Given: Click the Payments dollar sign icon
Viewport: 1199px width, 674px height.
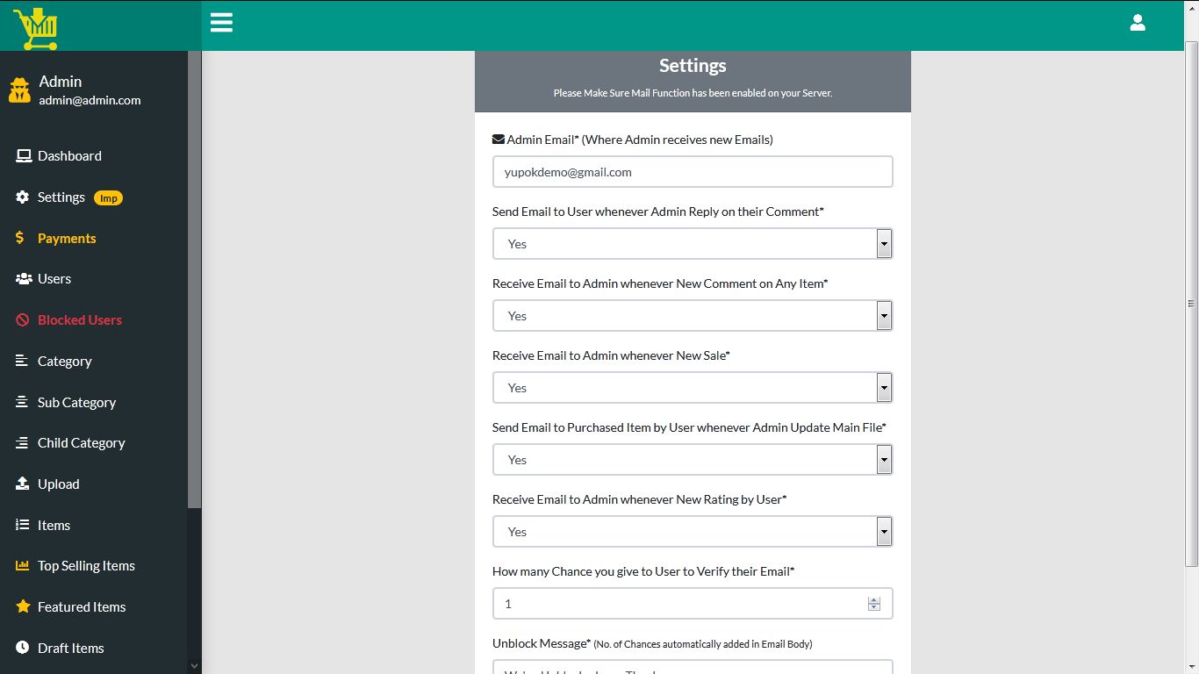Looking at the screenshot, I should [x=20, y=238].
